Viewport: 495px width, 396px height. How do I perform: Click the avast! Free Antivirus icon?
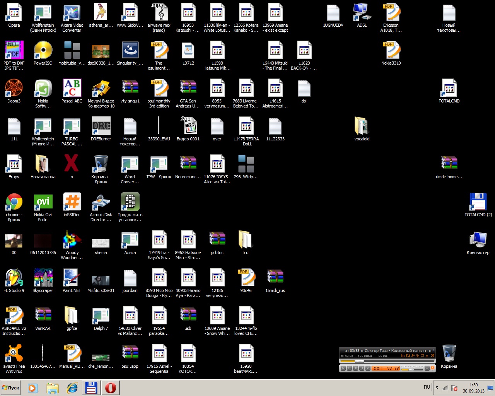point(14,354)
